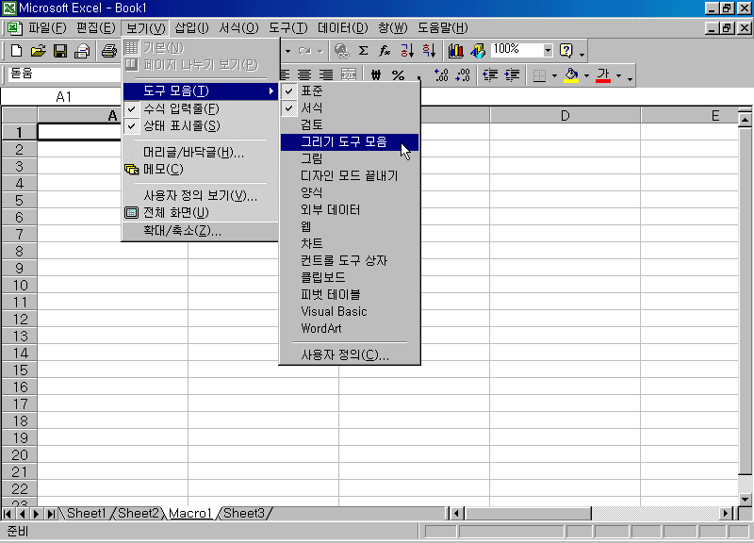The height and width of the screenshot is (543, 754).
Task: Click the Merge and Center icon
Action: click(349, 75)
